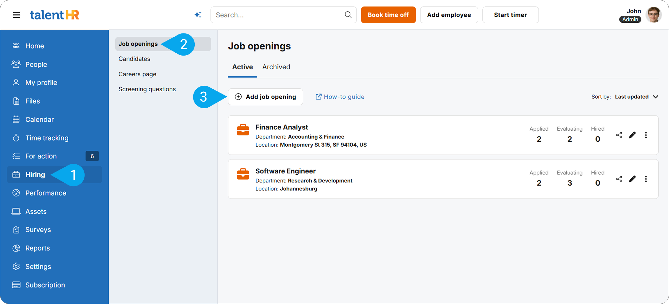Open the Time tracking section
This screenshot has height=304, width=669.
point(47,138)
